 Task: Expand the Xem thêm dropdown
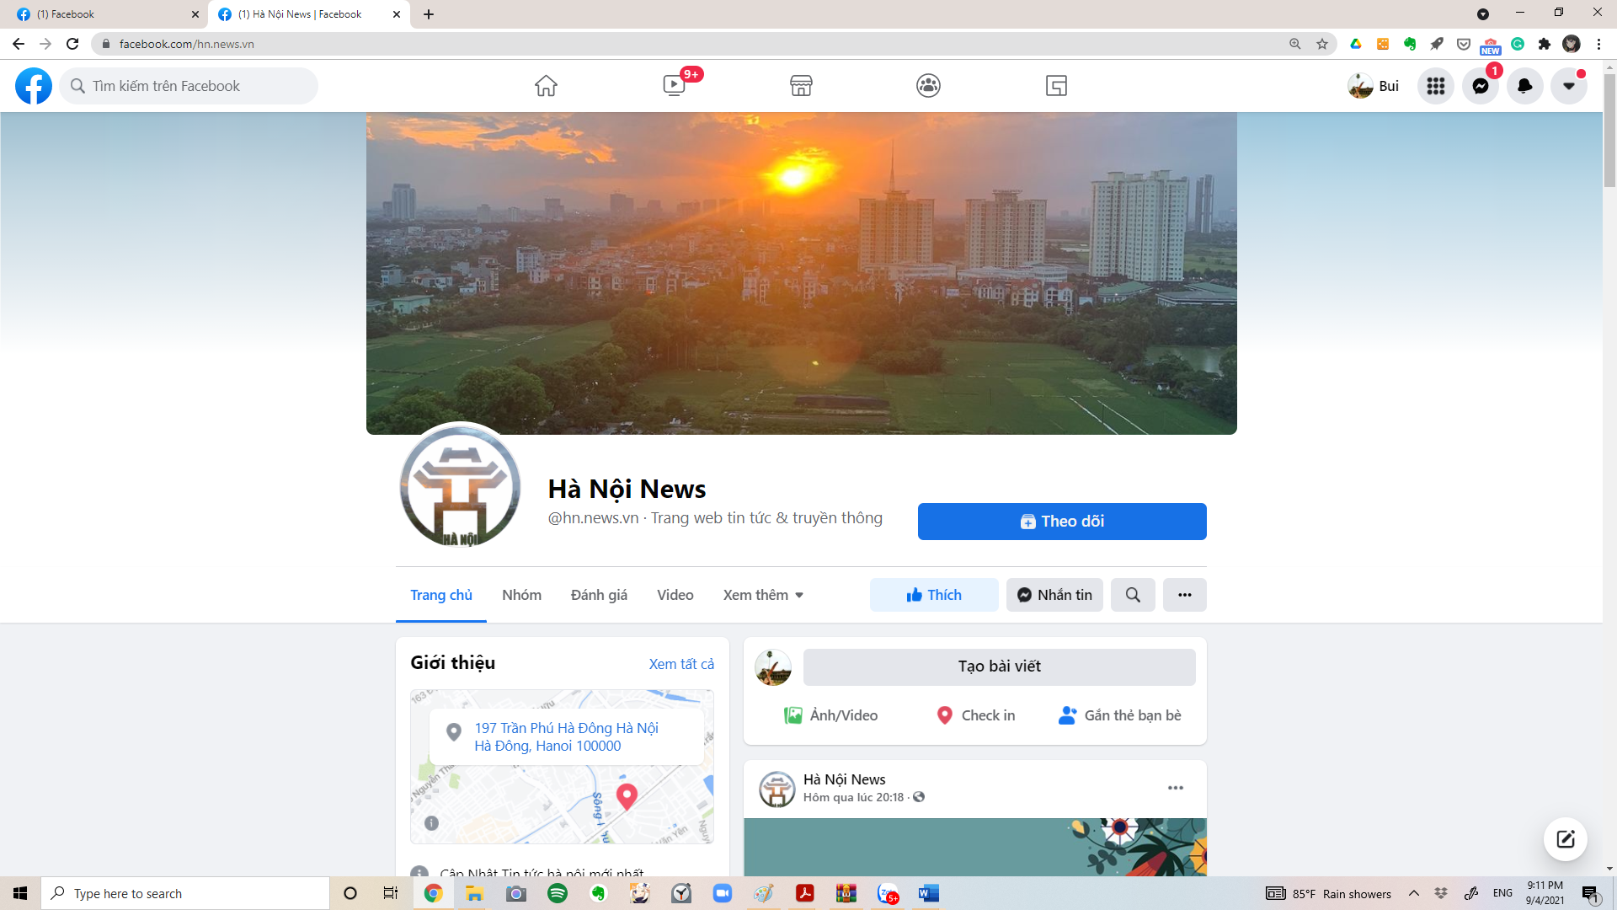click(x=763, y=595)
